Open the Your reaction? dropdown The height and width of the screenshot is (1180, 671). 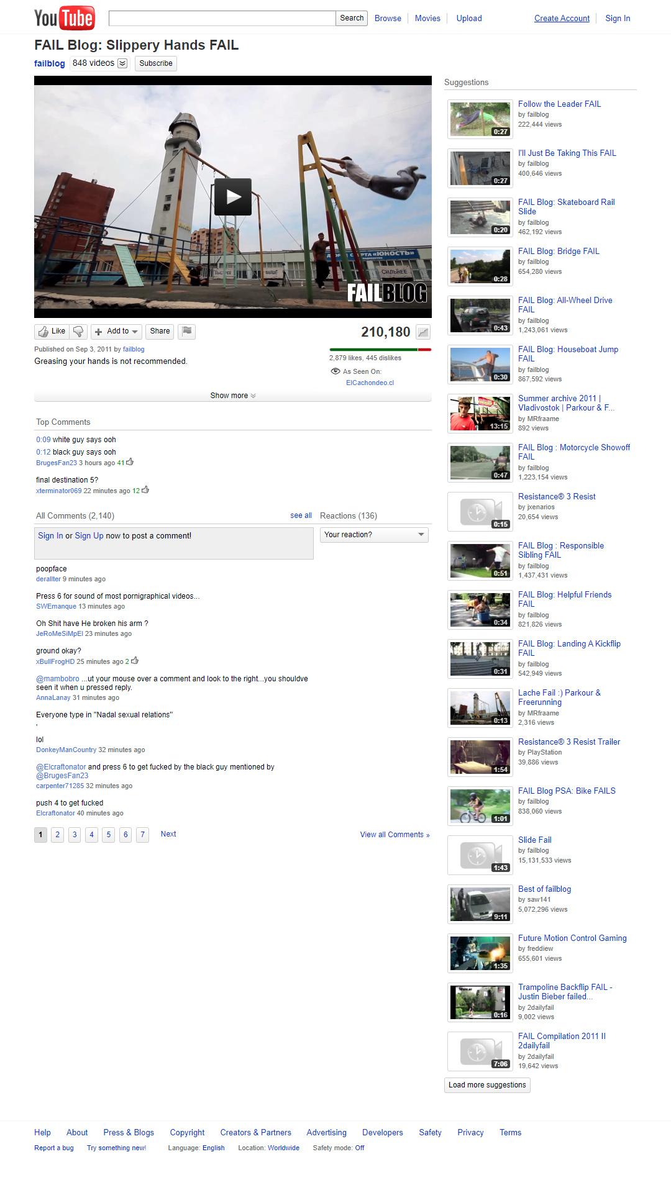coord(374,535)
